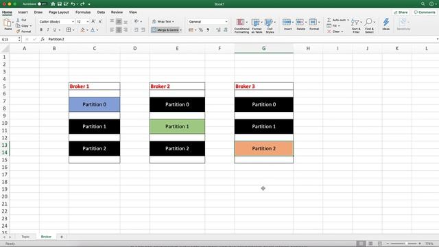Click the Percent style icon
The height and width of the screenshot is (247, 439).
[201, 30]
